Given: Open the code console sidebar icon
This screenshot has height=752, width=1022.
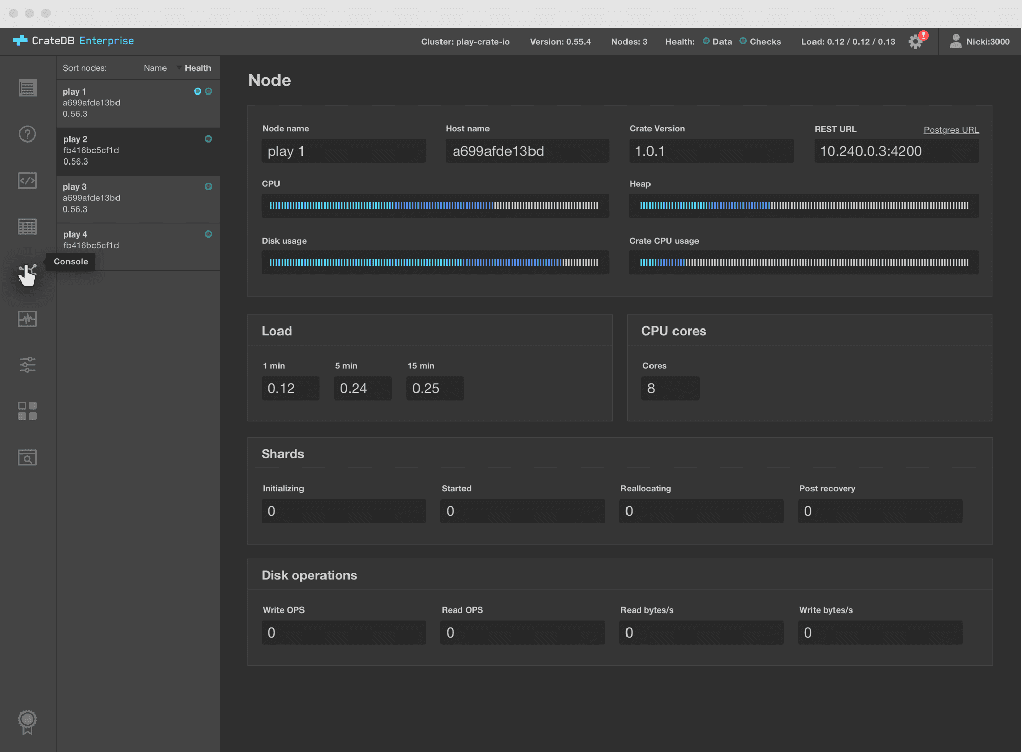Looking at the screenshot, I should point(28,180).
